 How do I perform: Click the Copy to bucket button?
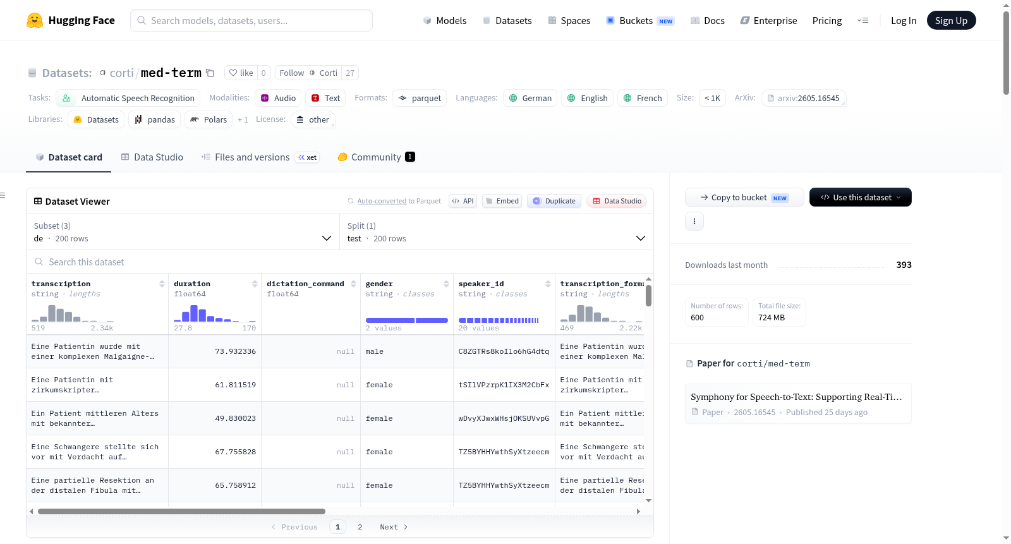(744, 197)
